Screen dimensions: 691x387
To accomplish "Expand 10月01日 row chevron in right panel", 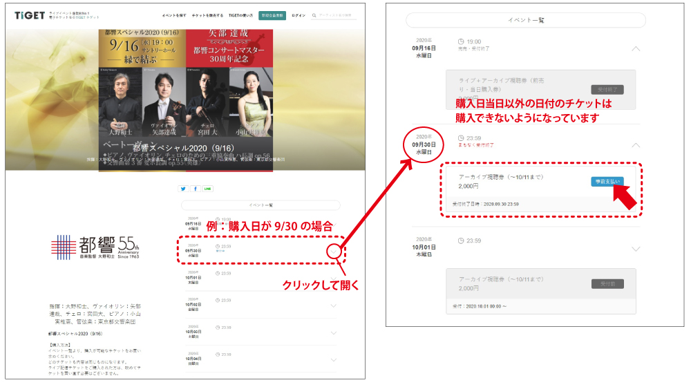I will 636,249.
